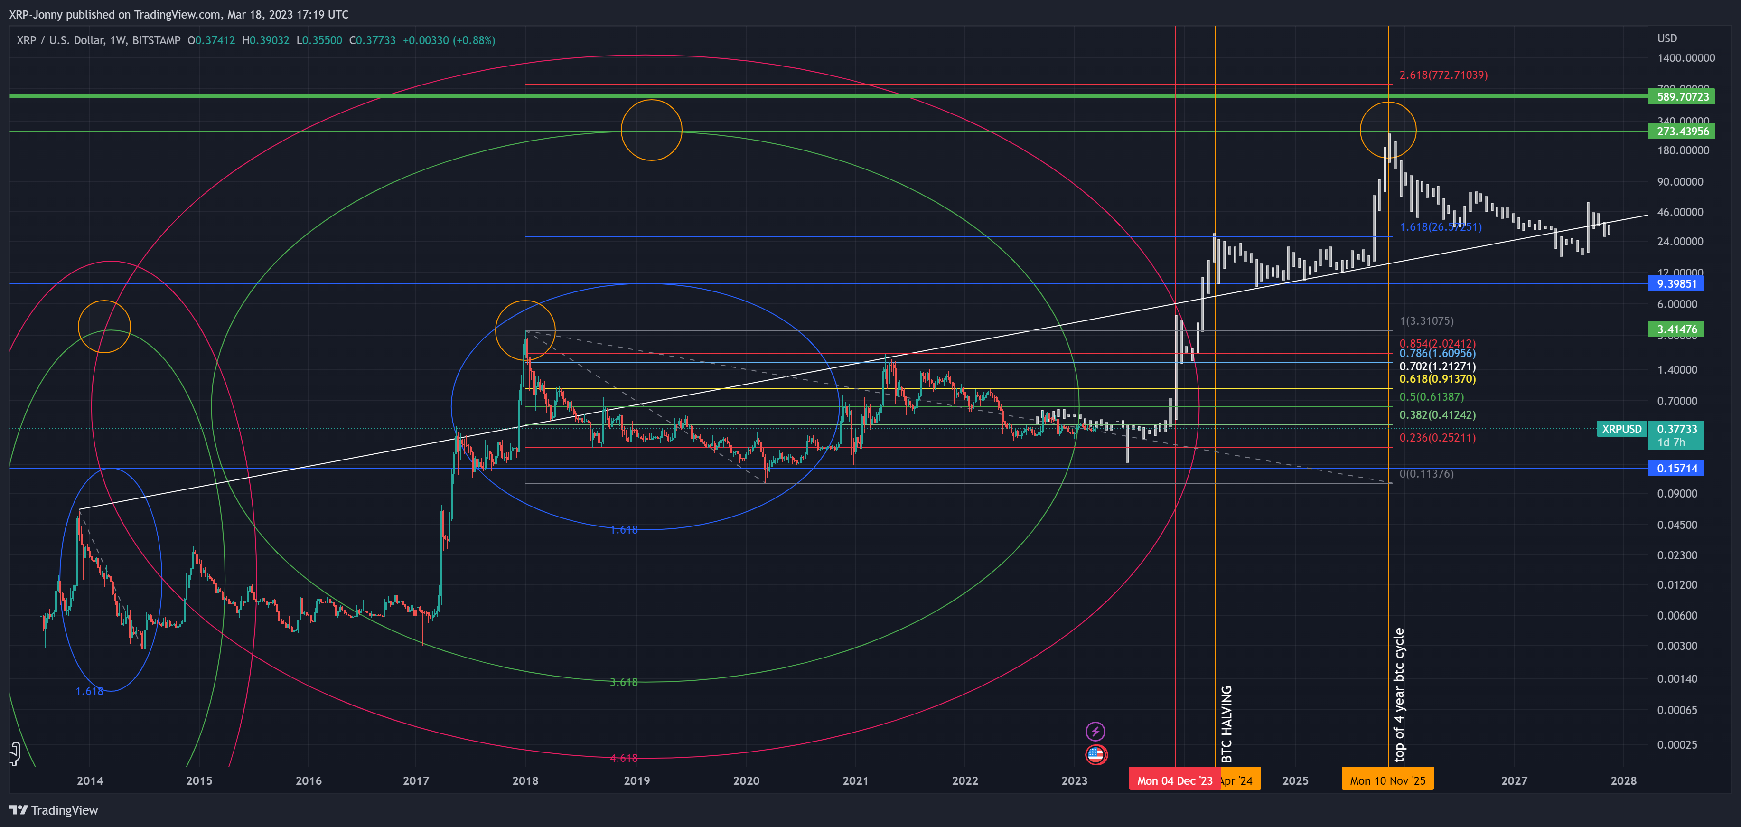Click the 2.618(772.71039) Fibonacci label
Viewport: 1741px width, 827px height.
click(x=1443, y=75)
